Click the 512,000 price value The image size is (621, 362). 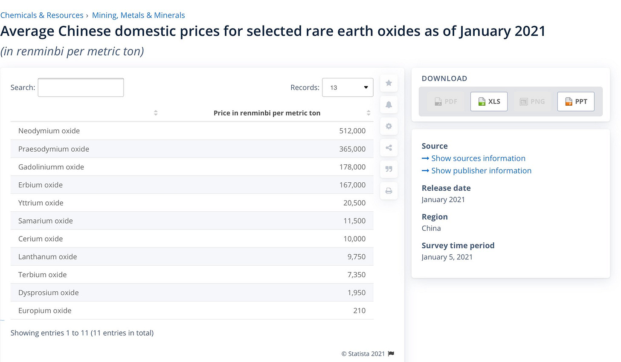(352, 131)
